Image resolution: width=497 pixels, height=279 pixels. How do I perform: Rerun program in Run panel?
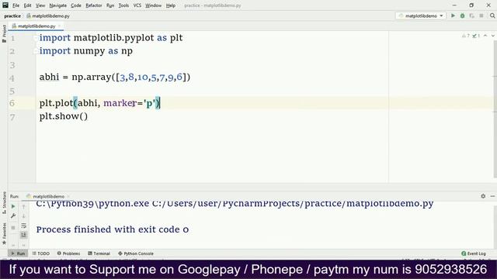[x=13, y=207]
